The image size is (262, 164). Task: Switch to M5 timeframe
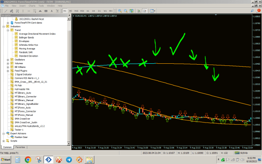click(70, 11)
